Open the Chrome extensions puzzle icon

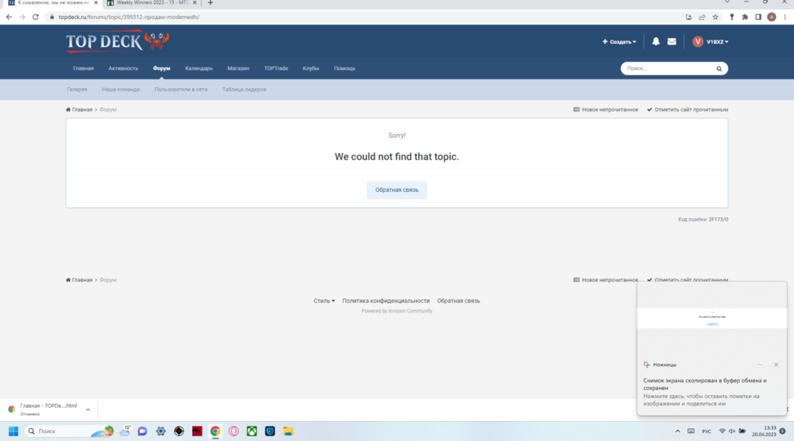click(745, 17)
